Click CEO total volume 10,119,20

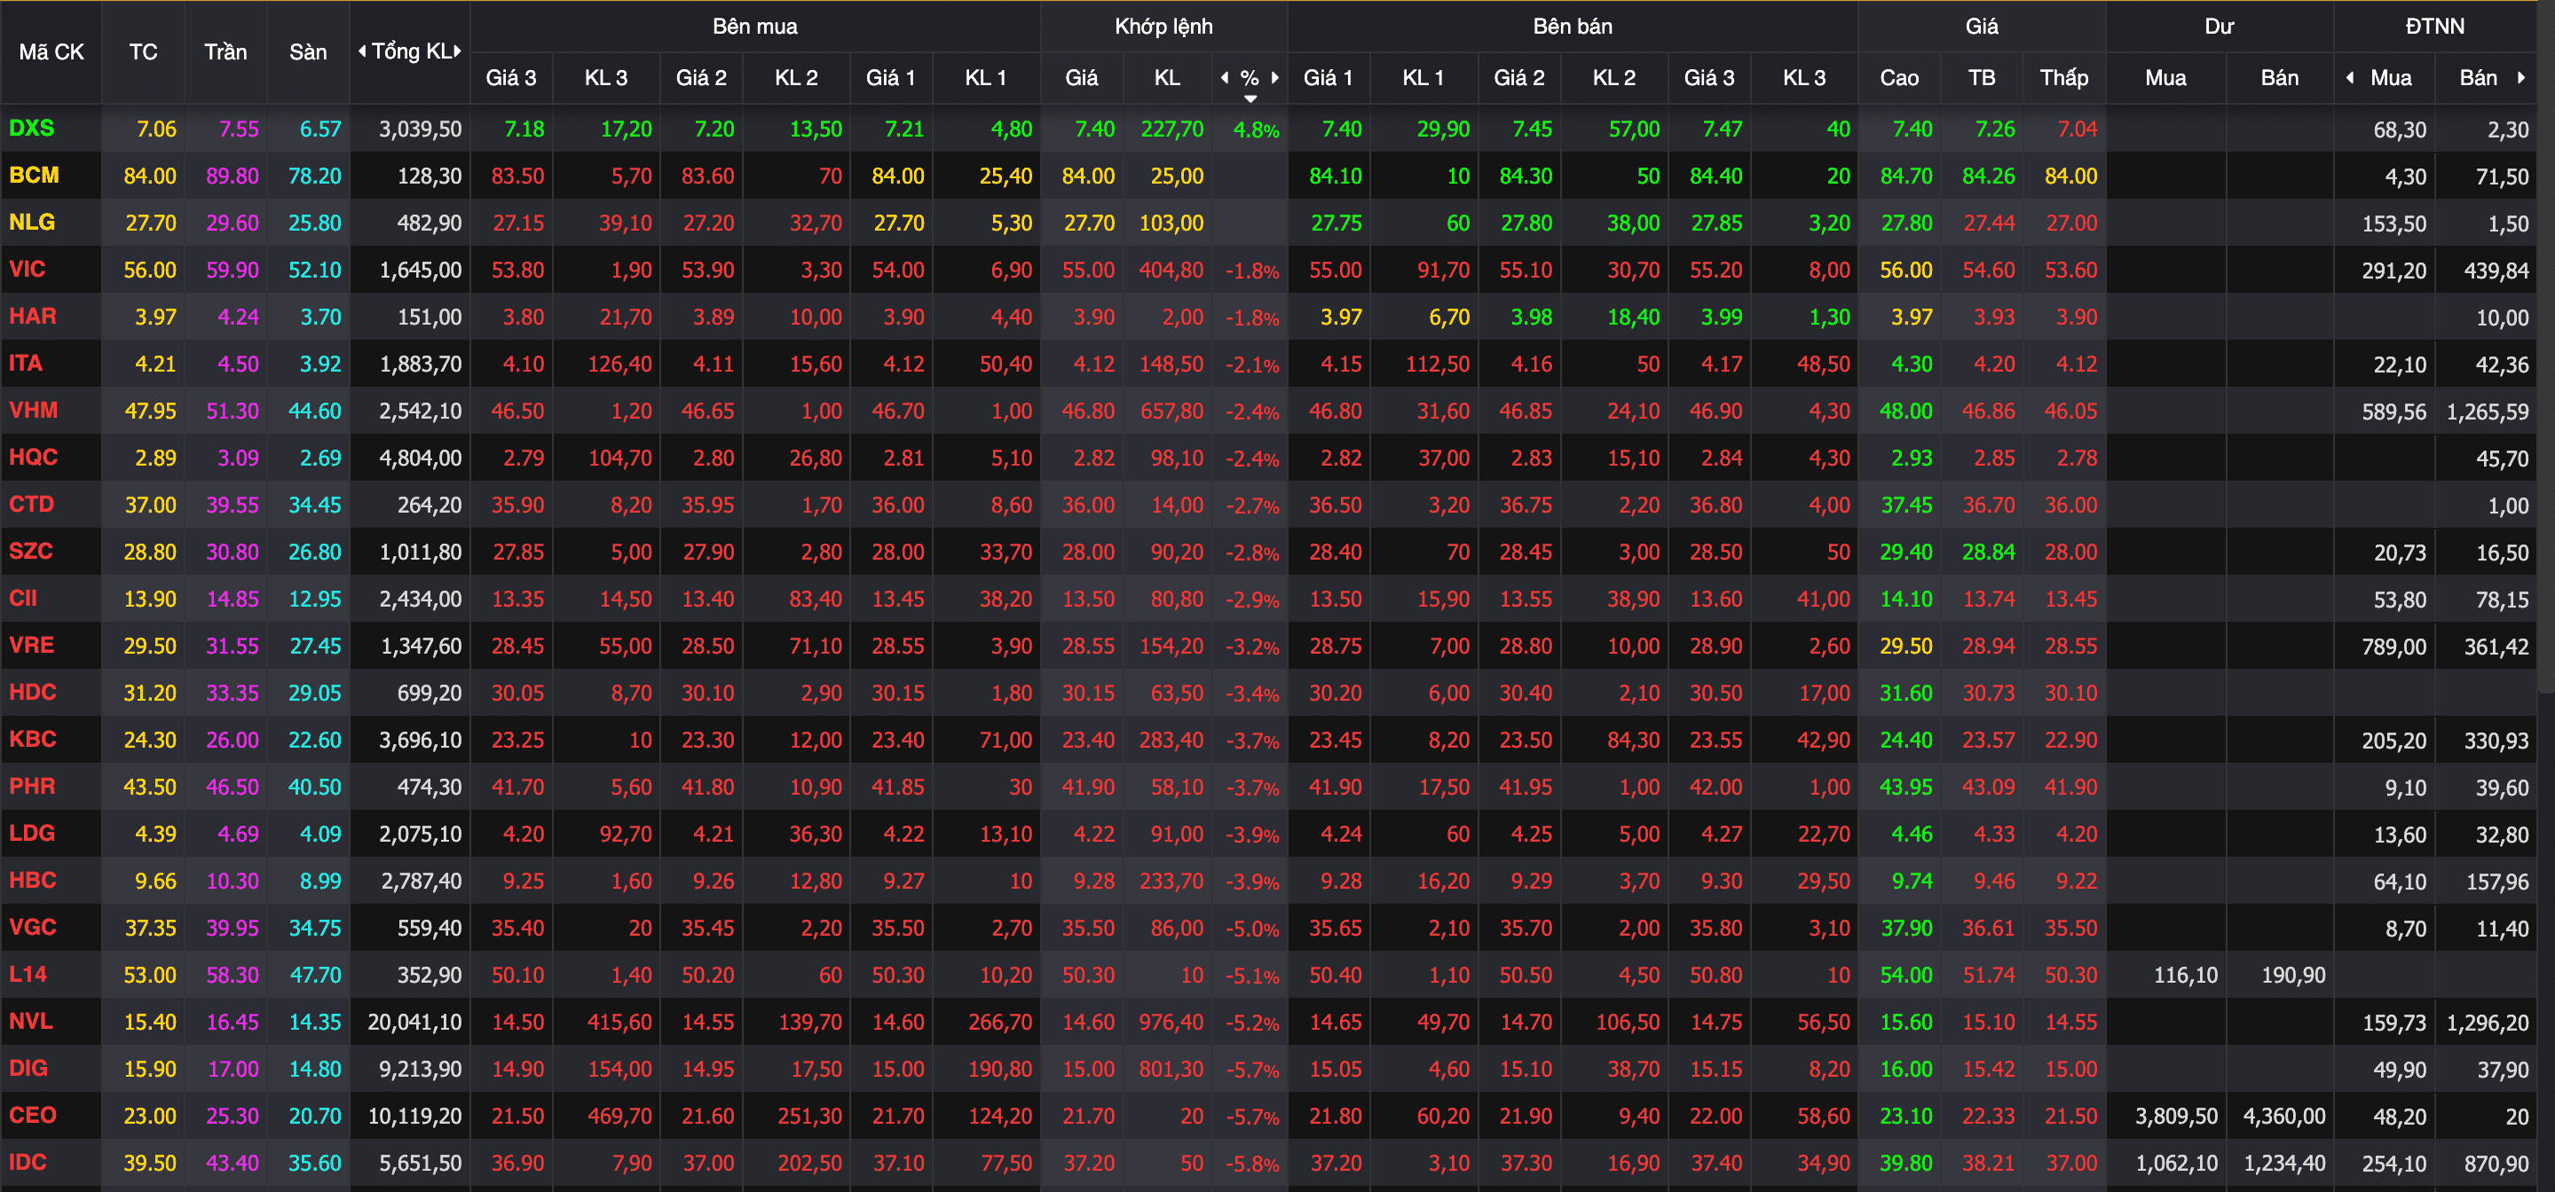(414, 1116)
